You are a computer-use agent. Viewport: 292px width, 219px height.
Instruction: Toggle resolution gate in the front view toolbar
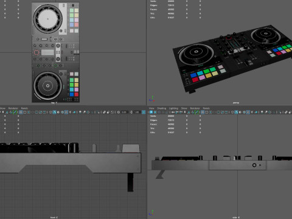[29, 112]
